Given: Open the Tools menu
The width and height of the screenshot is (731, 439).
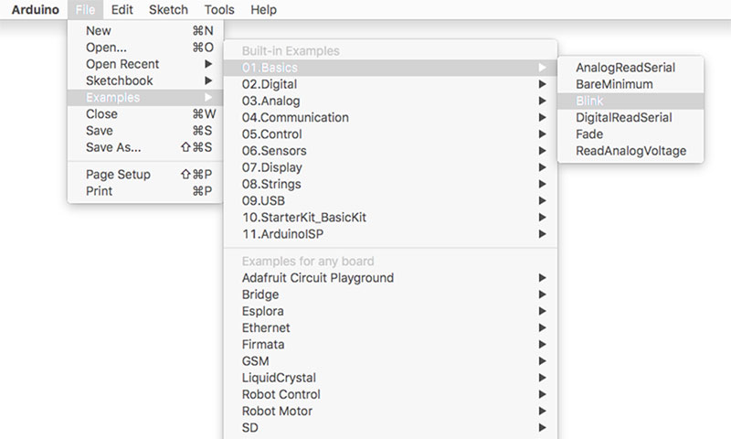Looking at the screenshot, I should click(219, 10).
